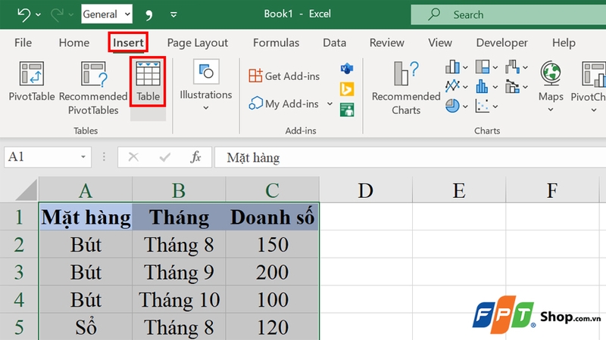Switch to the Insert tab
606x340 pixels.
click(x=128, y=42)
